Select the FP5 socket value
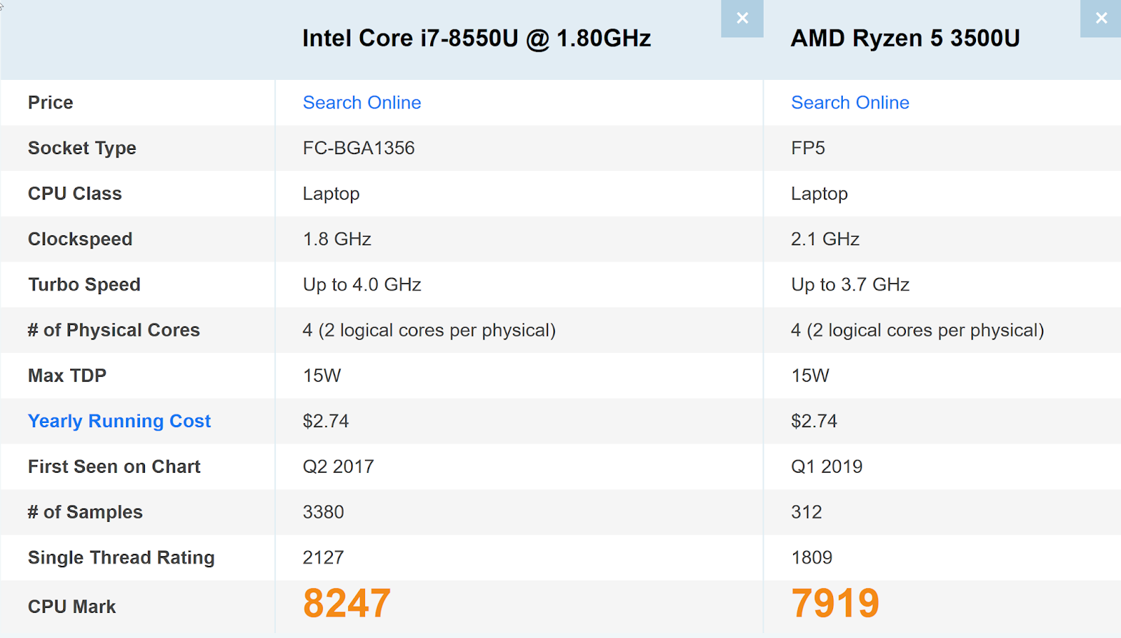 pos(808,148)
